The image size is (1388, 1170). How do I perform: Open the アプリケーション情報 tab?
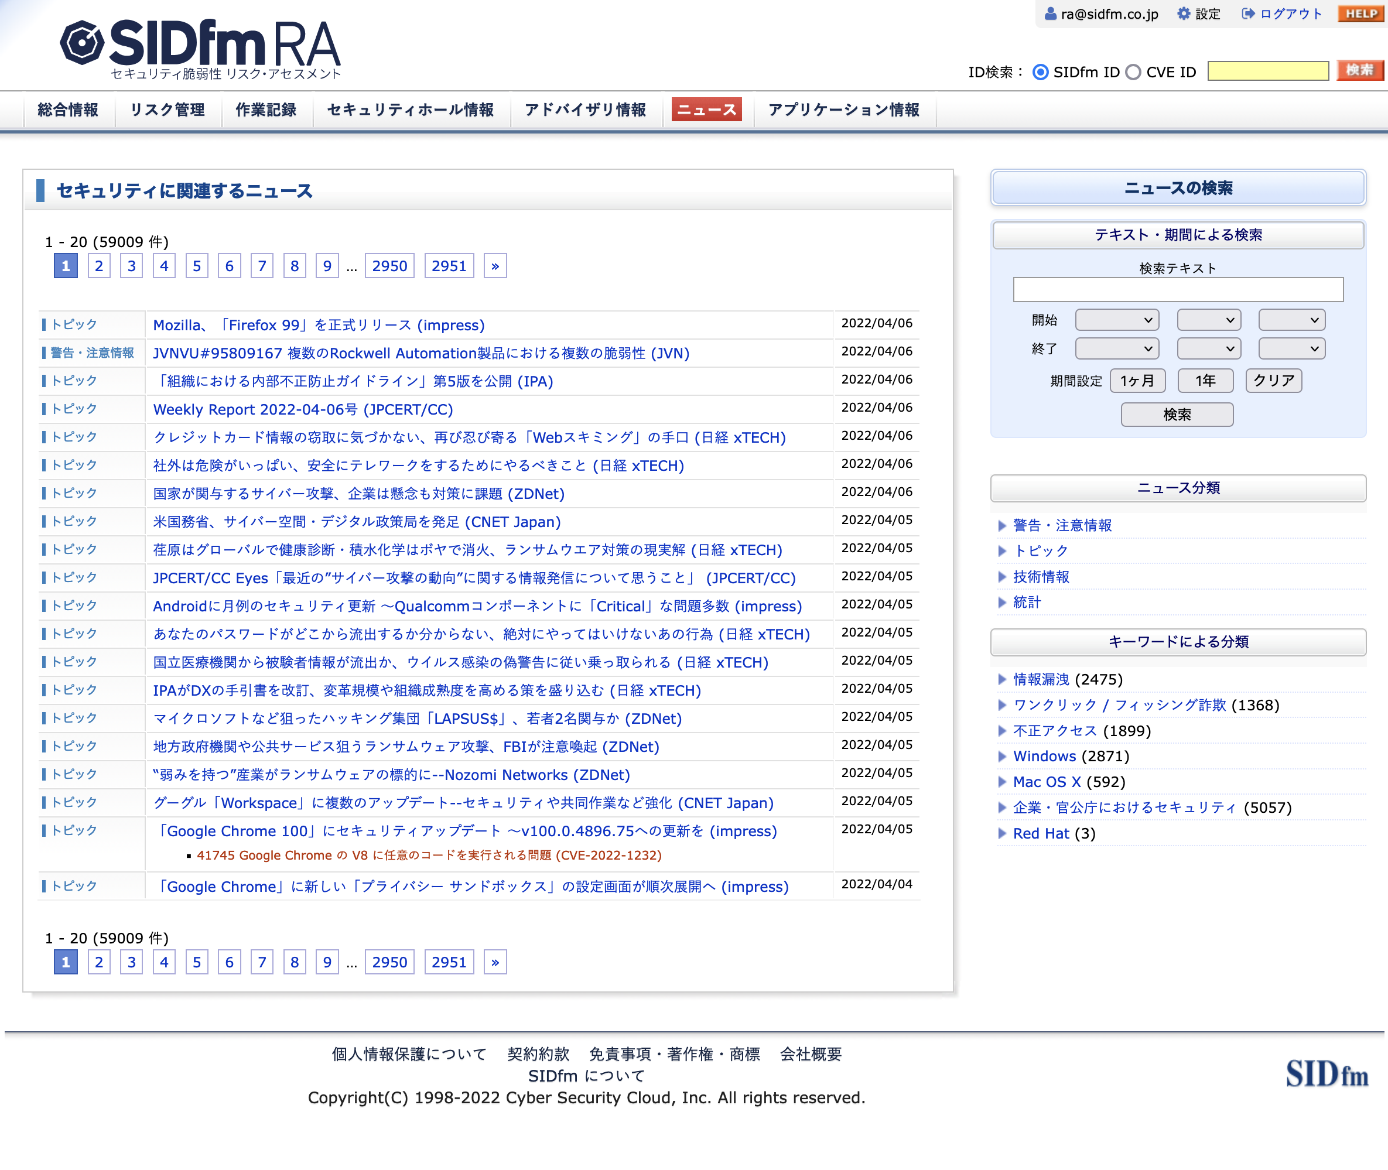point(844,110)
